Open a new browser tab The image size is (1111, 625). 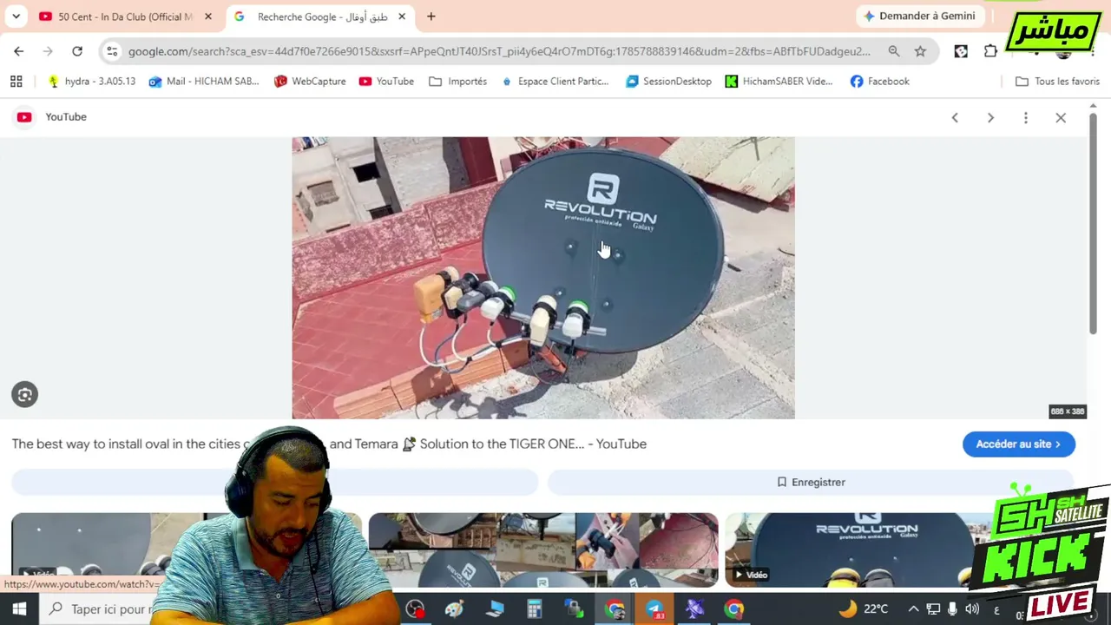(x=431, y=16)
